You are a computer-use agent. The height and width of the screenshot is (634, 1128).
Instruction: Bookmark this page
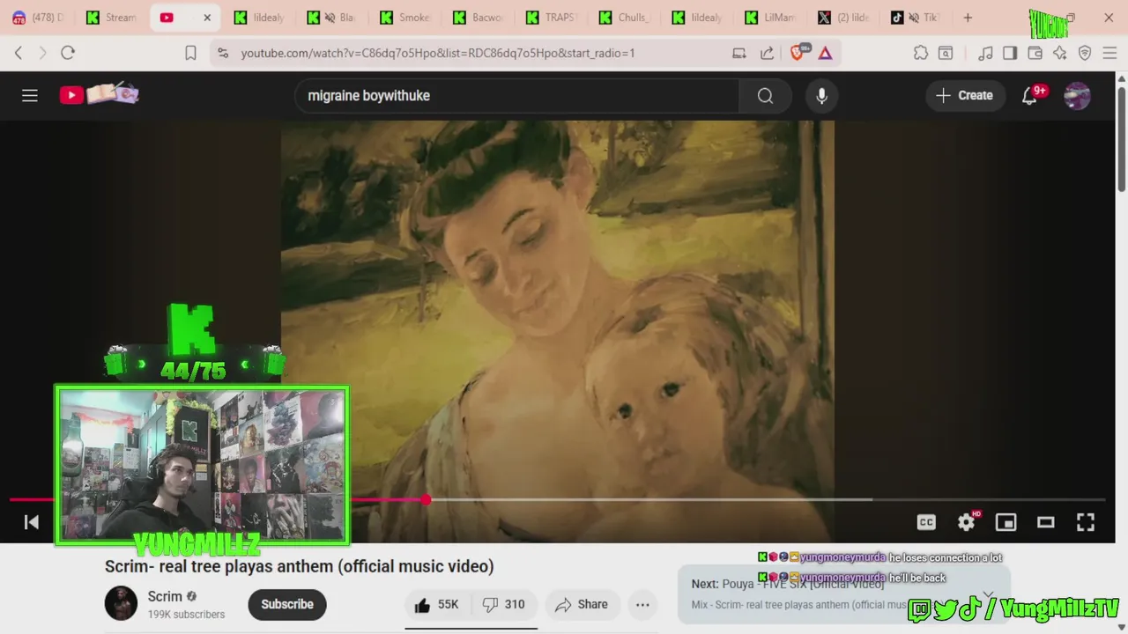click(190, 53)
